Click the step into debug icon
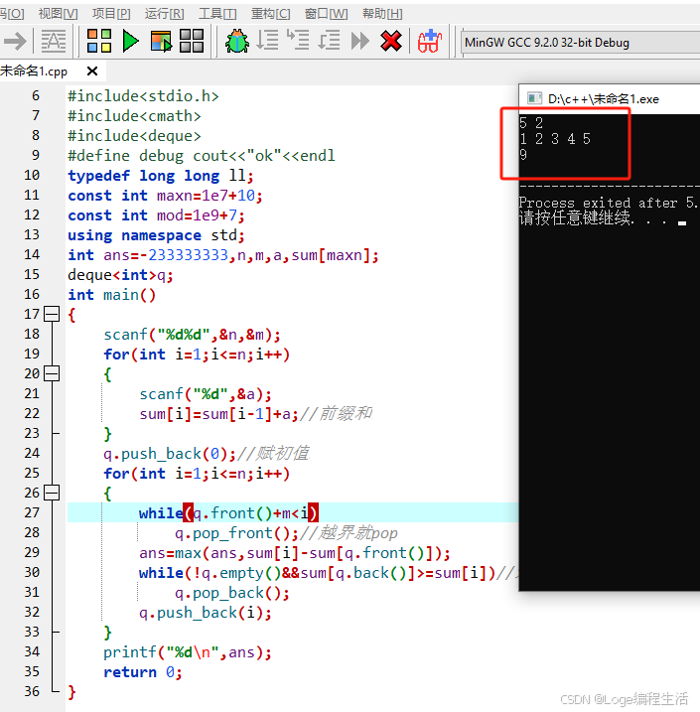The image size is (700, 712). tap(298, 41)
